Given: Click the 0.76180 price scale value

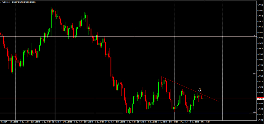Looking at the screenshot, I should pos(261,120).
